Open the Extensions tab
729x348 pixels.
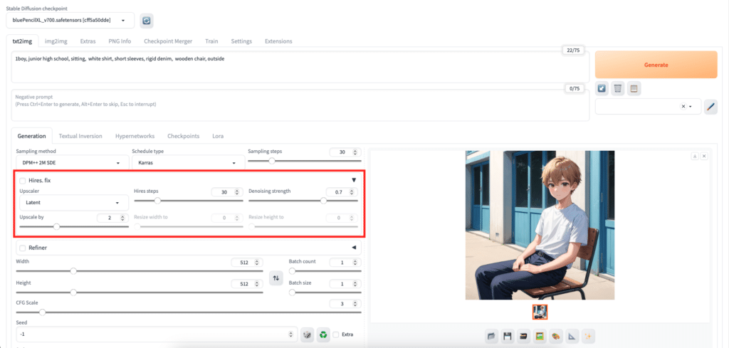(x=278, y=41)
